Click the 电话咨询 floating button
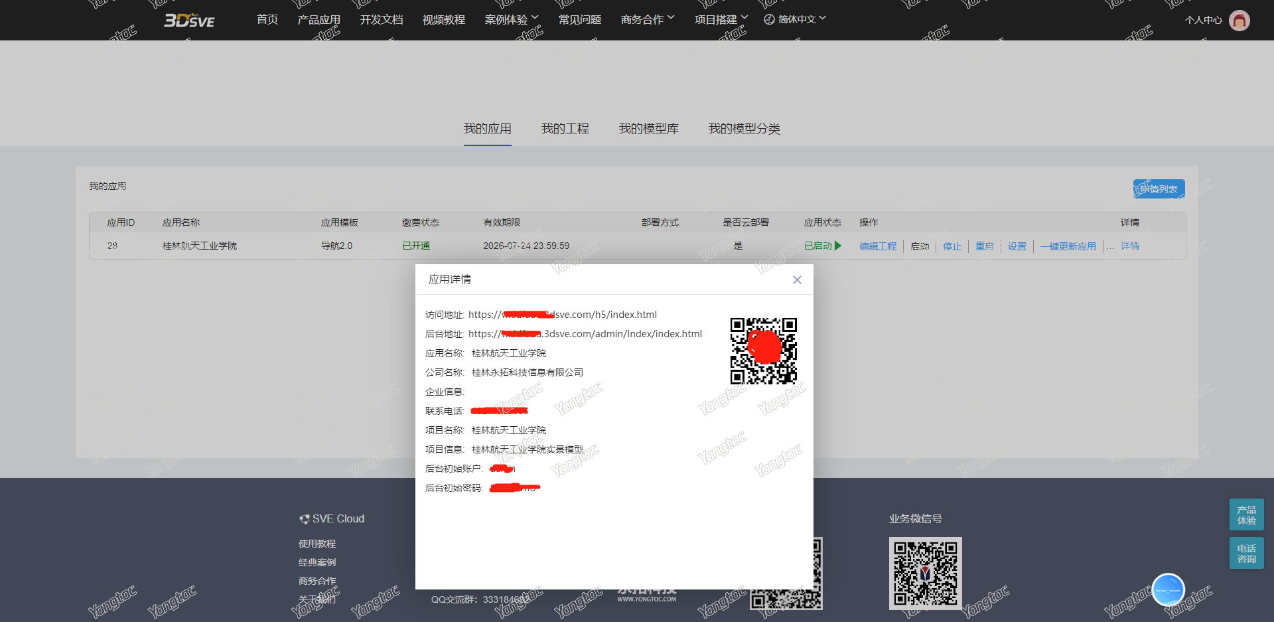Viewport: 1274px width, 622px height. (x=1246, y=553)
